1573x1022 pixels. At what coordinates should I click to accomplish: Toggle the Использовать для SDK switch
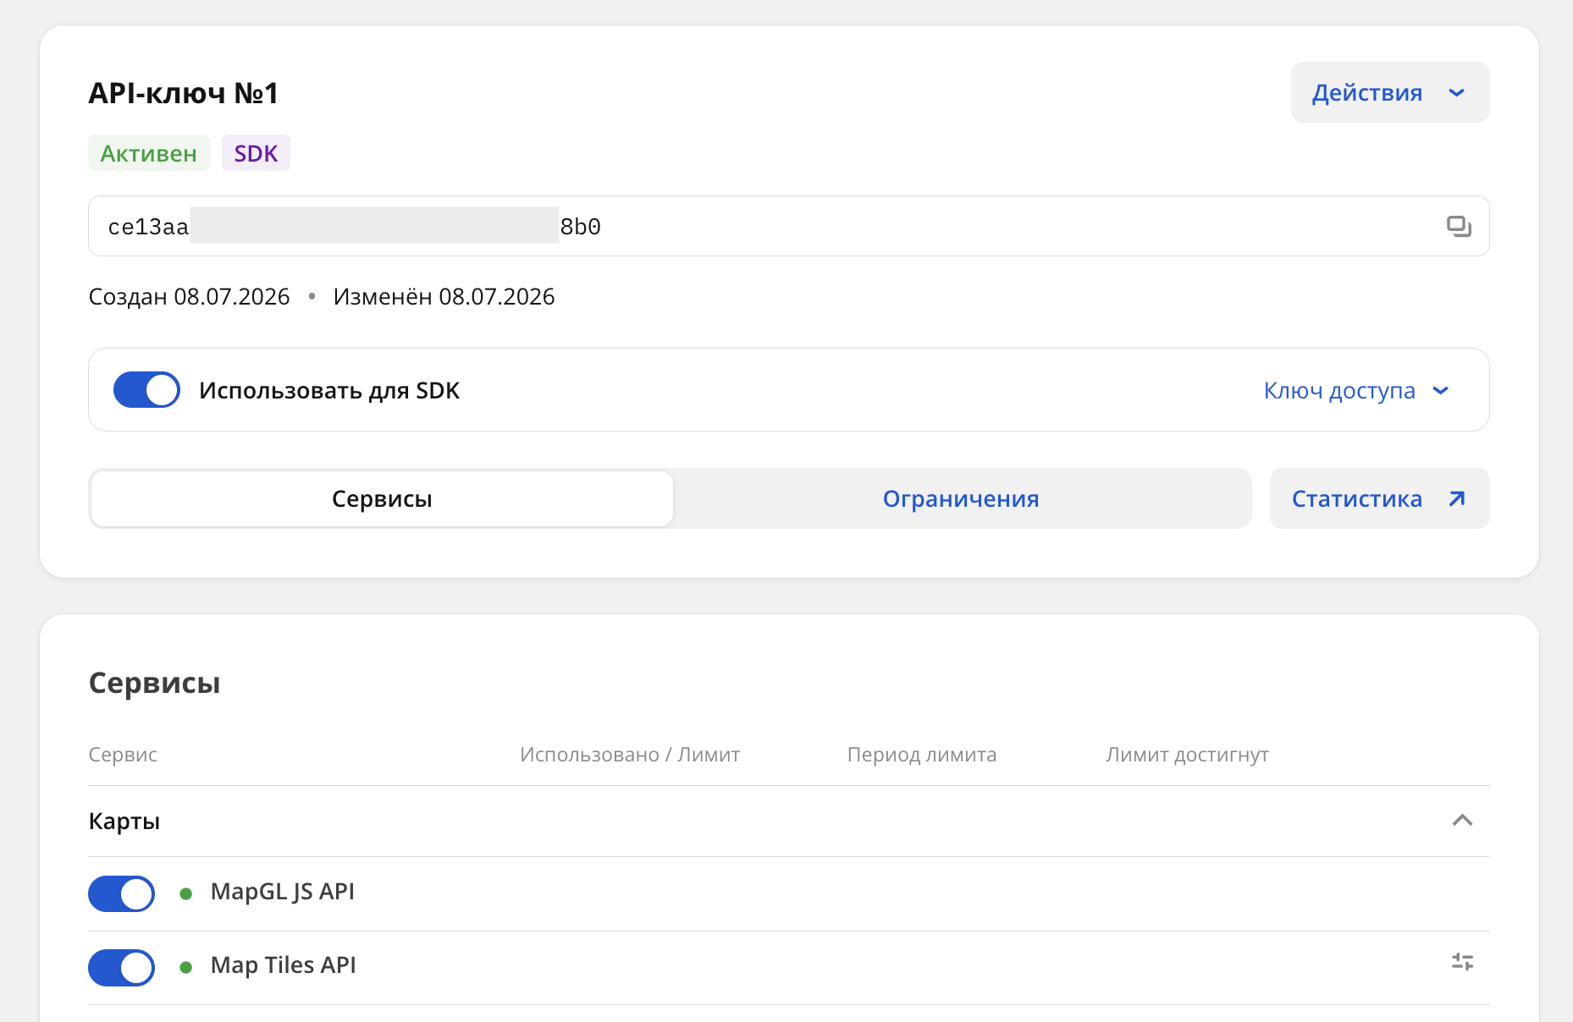point(146,390)
